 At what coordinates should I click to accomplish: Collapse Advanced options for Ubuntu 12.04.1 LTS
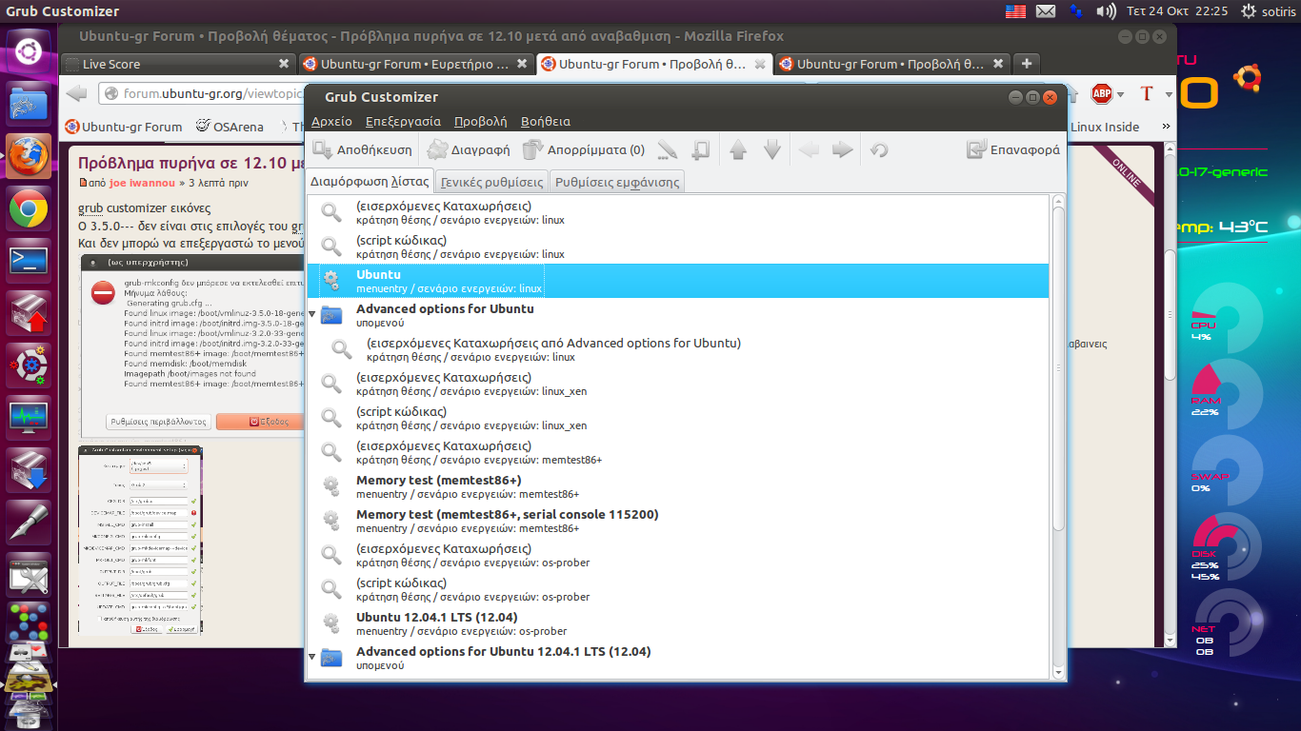pyautogui.click(x=312, y=657)
